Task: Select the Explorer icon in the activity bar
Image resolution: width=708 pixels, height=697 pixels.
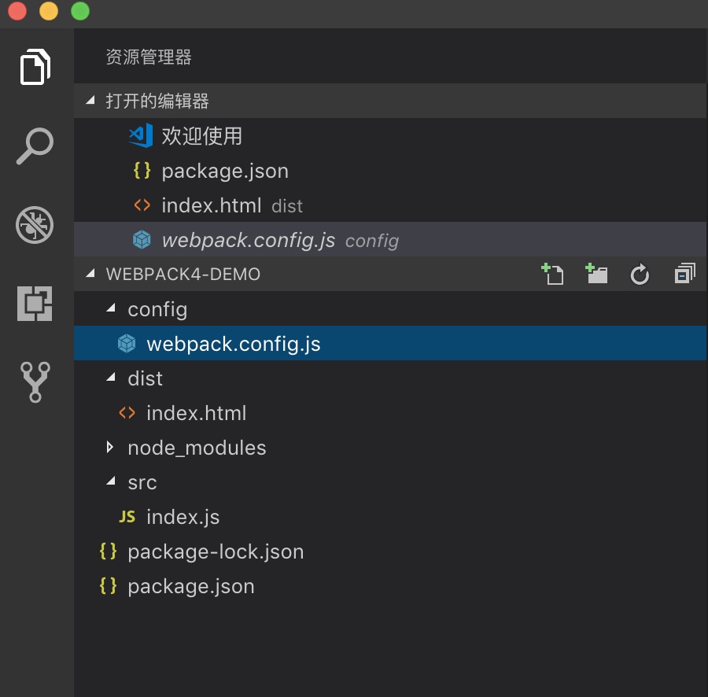Action: coord(33,67)
